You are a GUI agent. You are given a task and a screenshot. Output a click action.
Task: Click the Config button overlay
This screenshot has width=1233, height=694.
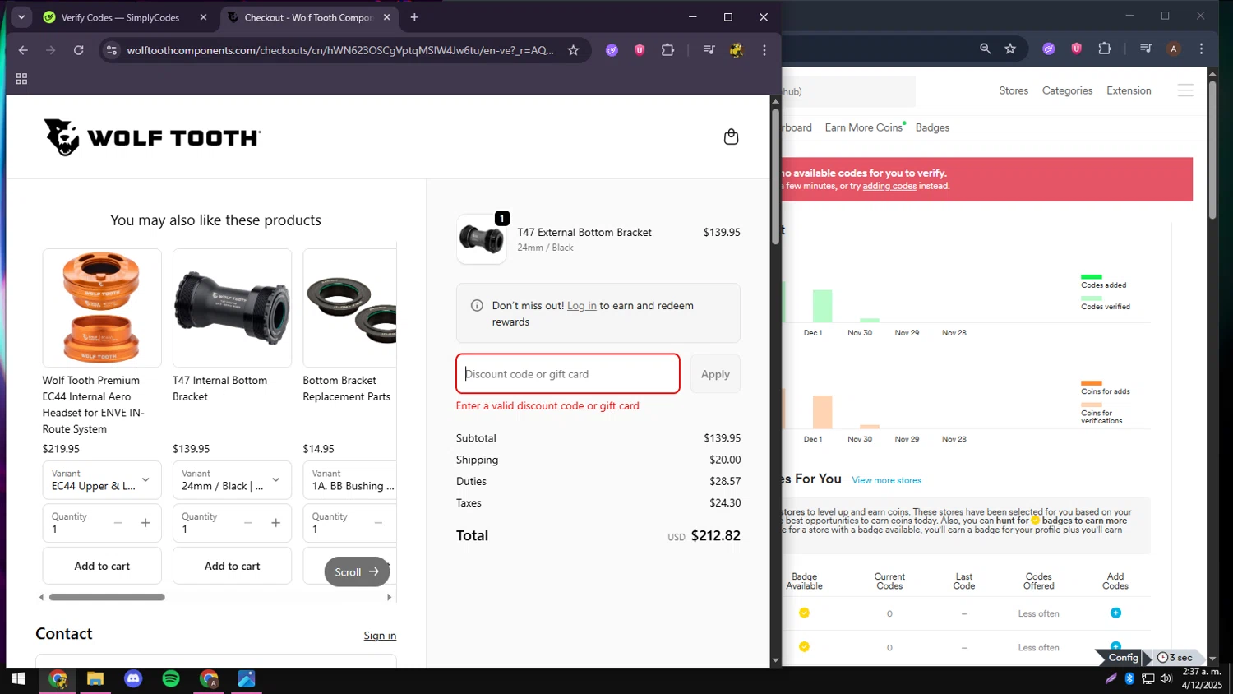point(1123,657)
